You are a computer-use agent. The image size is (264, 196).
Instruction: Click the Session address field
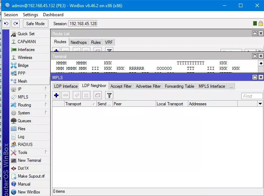83,24
